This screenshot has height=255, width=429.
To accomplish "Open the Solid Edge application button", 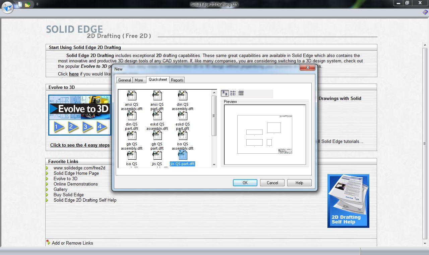I will point(7,7).
